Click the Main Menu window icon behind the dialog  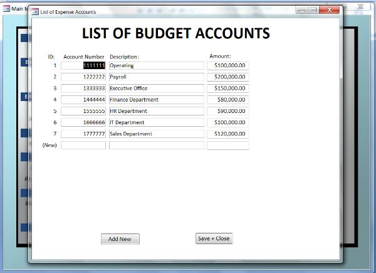6,9
